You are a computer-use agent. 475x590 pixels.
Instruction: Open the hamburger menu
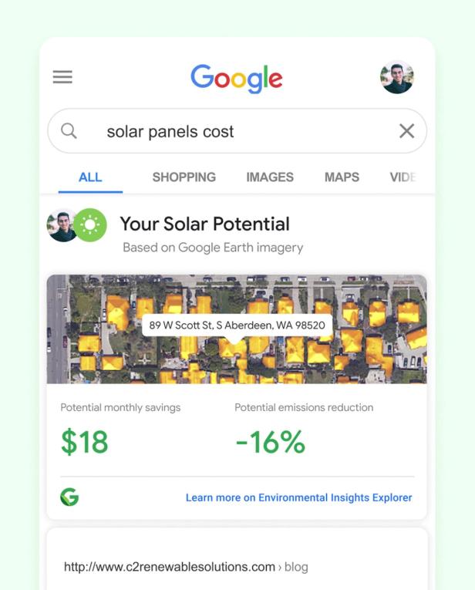tap(62, 77)
